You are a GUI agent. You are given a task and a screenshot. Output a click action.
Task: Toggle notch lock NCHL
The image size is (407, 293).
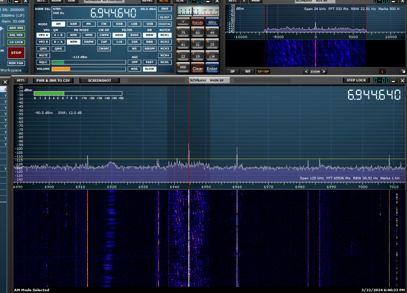tap(165, 62)
